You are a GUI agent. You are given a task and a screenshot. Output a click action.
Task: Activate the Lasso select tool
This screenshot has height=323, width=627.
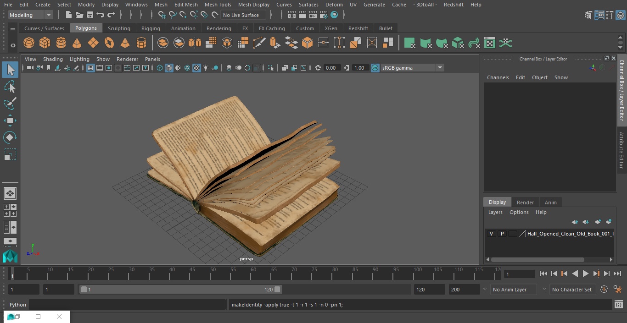coord(10,87)
